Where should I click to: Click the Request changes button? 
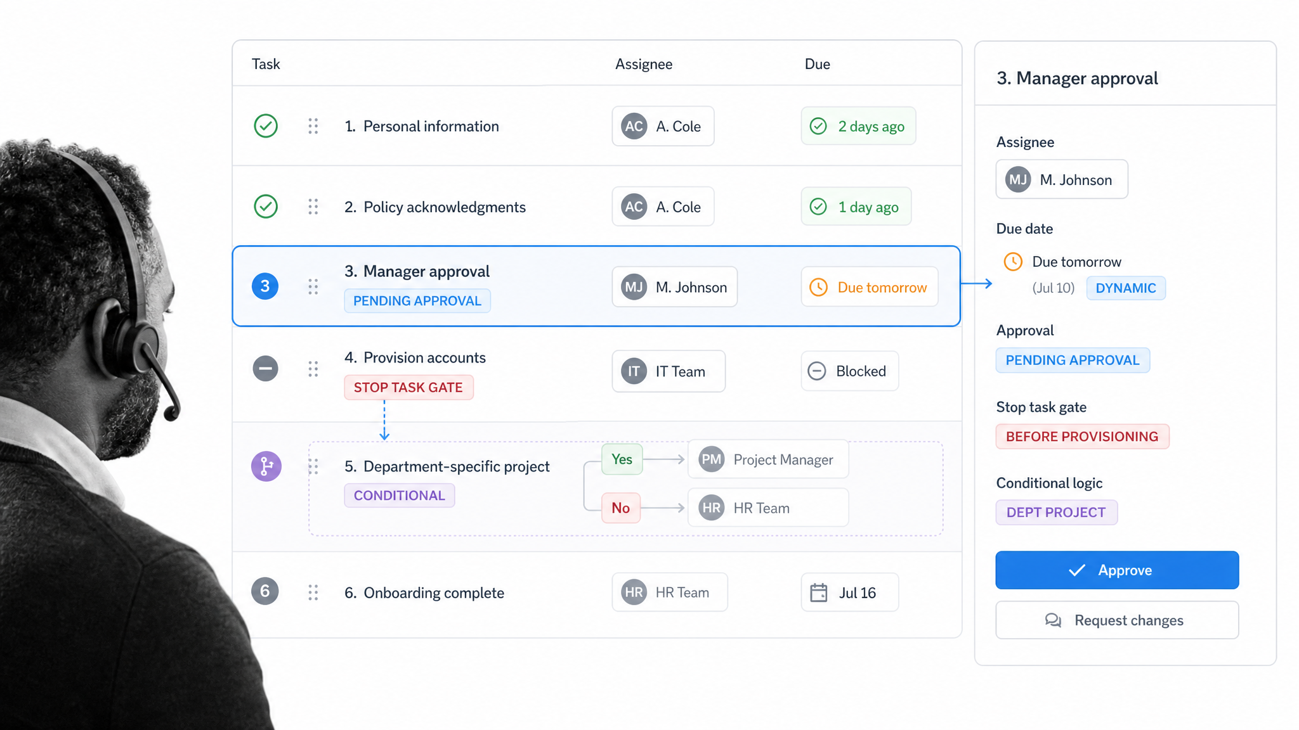pyautogui.click(x=1117, y=620)
